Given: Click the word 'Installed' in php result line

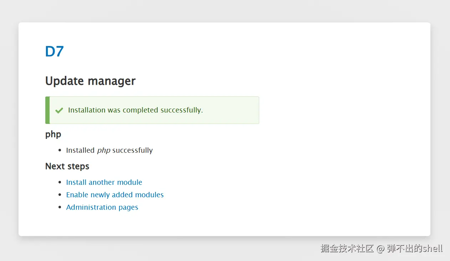Looking at the screenshot, I should [80, 150].
